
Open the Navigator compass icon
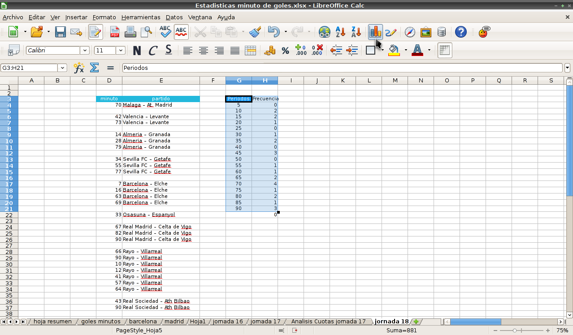(410, 32)
